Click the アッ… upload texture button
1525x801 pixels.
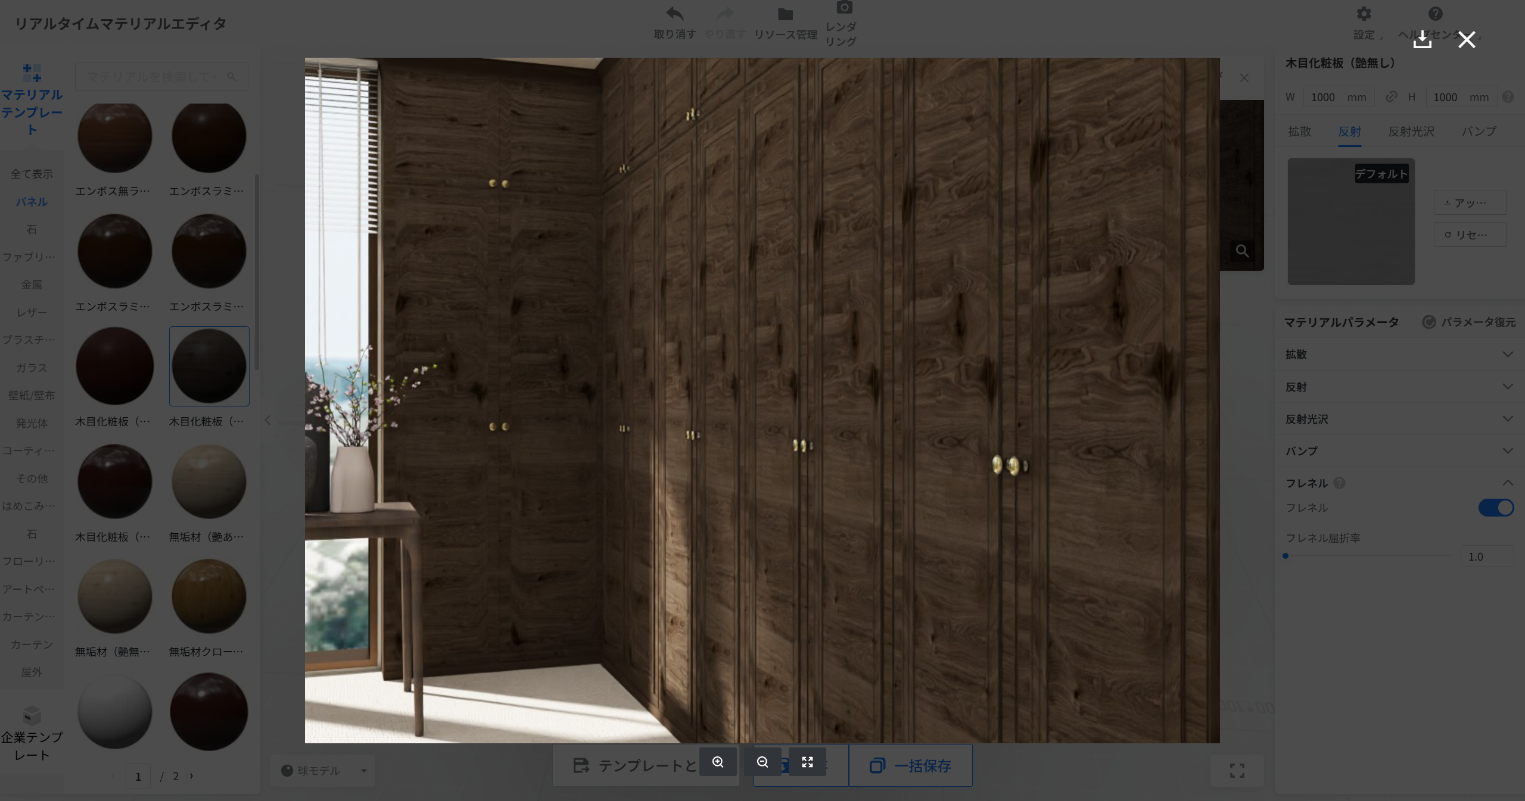coord(1470,202)
